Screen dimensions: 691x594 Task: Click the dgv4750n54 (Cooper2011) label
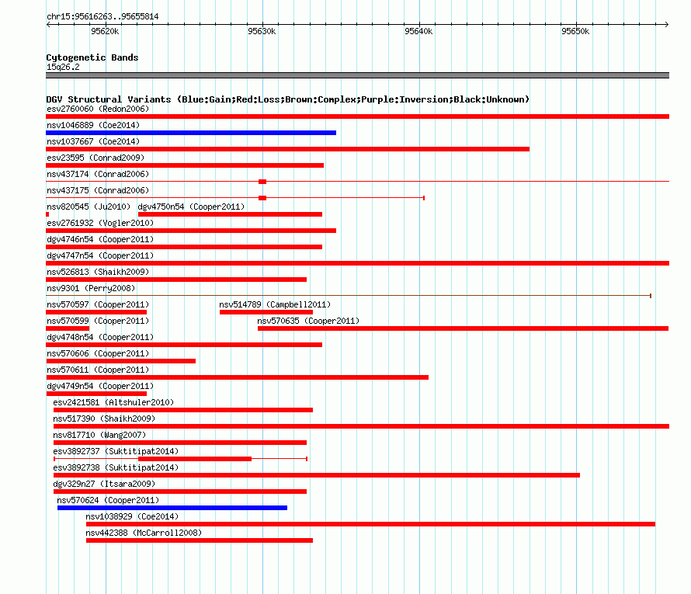point(191,207)
